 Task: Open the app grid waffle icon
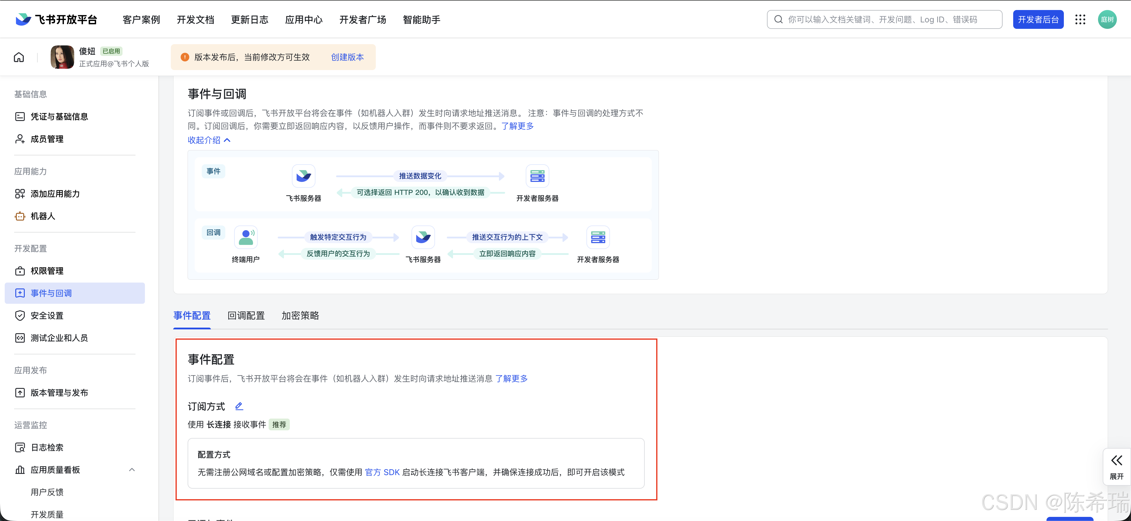pyautogui.click(x=1081, y=19)
